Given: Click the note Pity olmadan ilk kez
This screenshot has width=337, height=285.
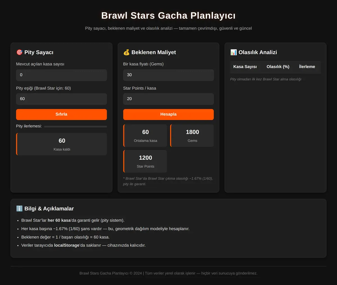Looking at the screenshot, I should 266,79.
